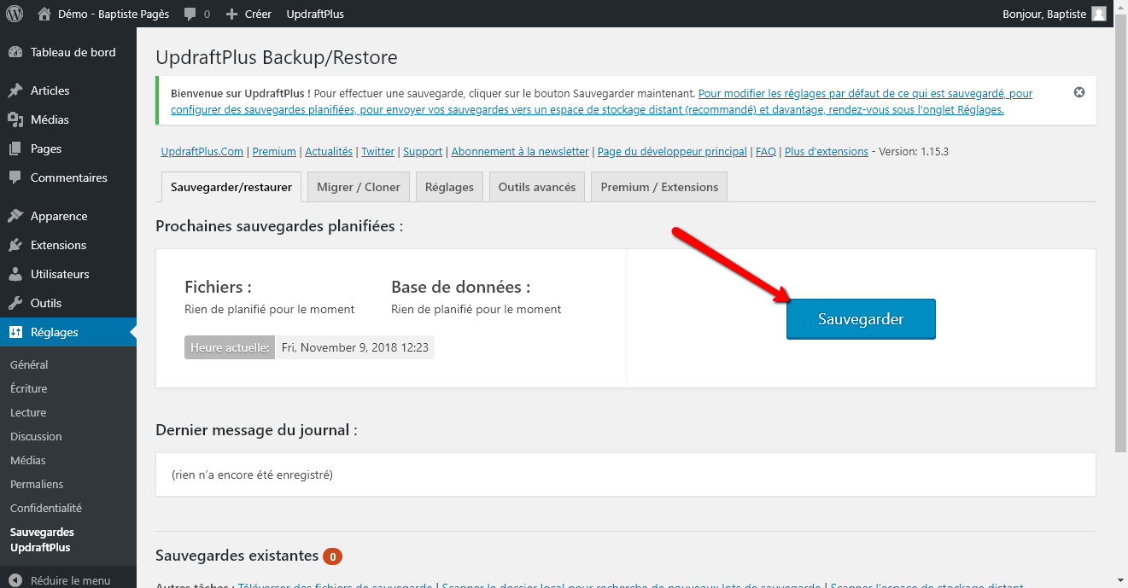Click the Articles pin icon
1128x588 pixels.
[15, 90]
